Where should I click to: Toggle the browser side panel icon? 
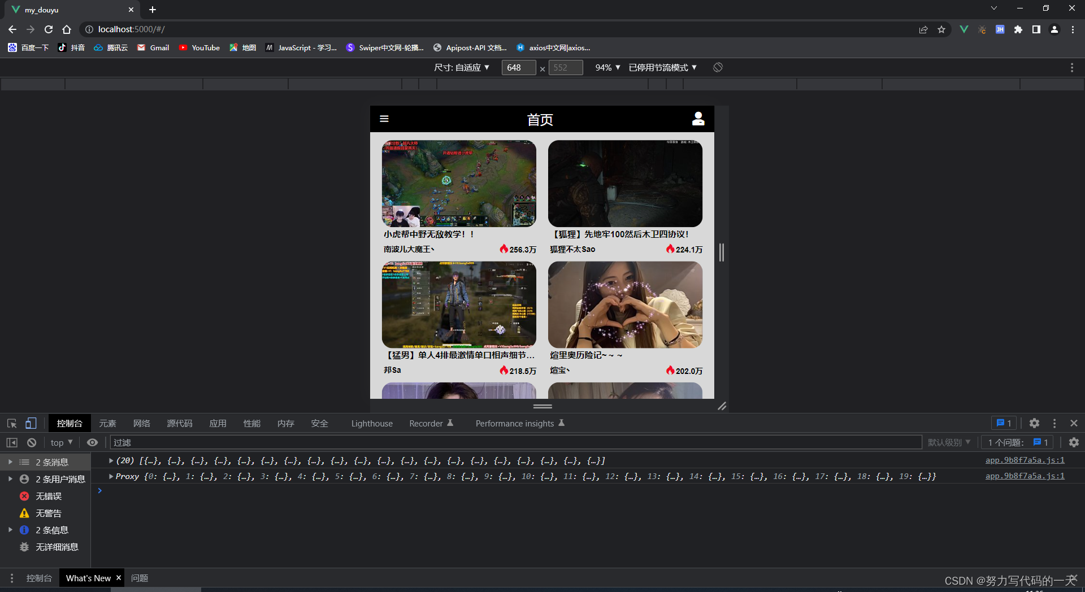click(1036, 29)
